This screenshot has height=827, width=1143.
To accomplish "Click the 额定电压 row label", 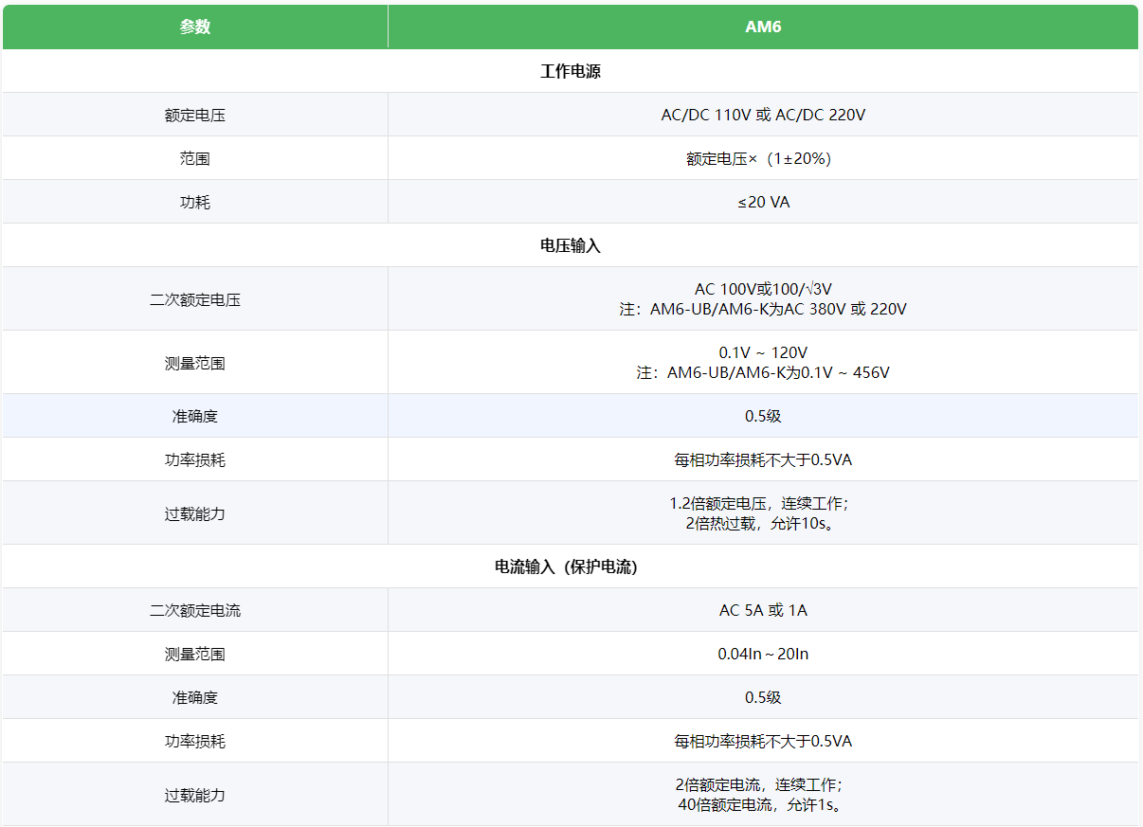I will (x=194, y=115).
